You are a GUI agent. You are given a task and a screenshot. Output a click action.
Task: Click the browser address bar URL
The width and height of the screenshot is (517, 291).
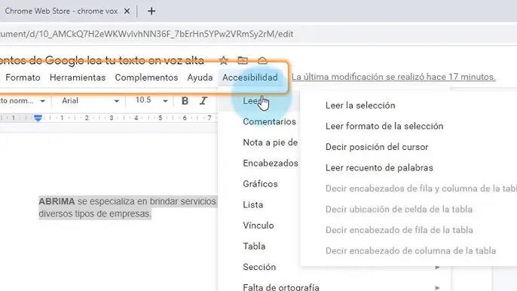pos(147,34)
